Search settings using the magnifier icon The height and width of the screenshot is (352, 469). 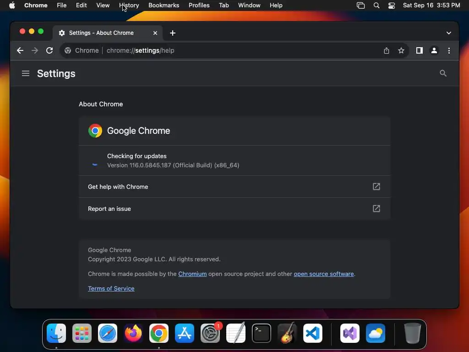(443, 73)
